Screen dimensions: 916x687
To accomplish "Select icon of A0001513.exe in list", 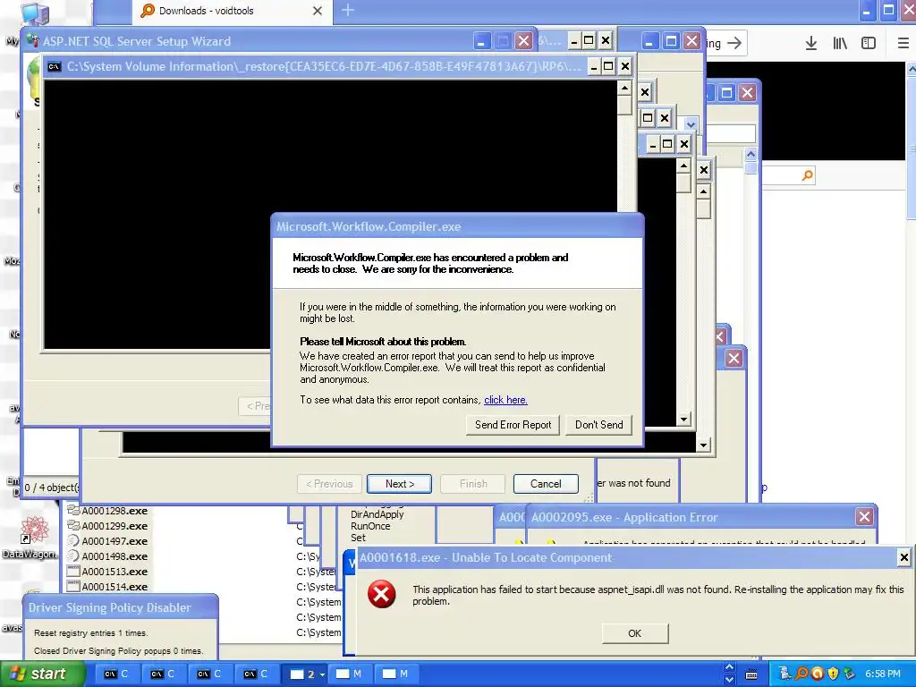I will coord(73,572).
